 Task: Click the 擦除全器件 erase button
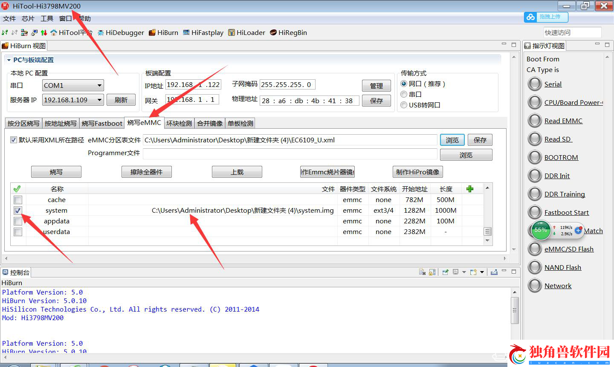pyautogui.click(x=147, y=172)
